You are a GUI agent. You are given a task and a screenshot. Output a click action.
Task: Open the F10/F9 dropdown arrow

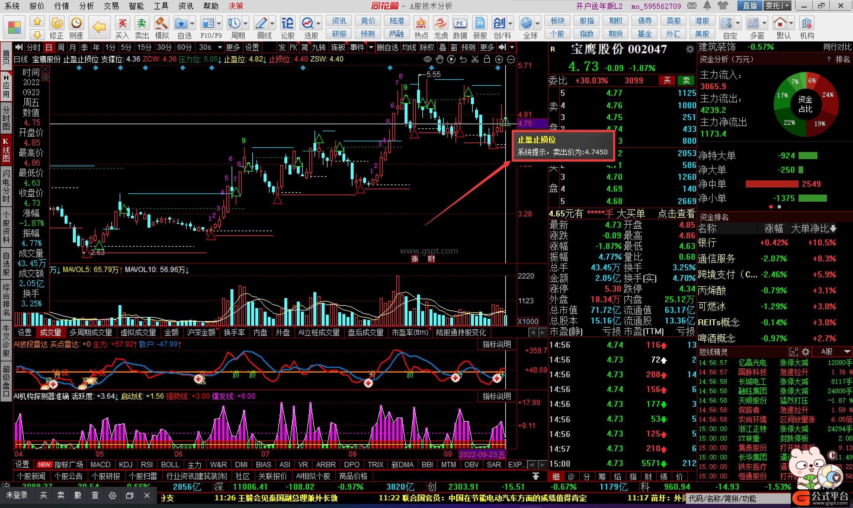pos(219,24)
